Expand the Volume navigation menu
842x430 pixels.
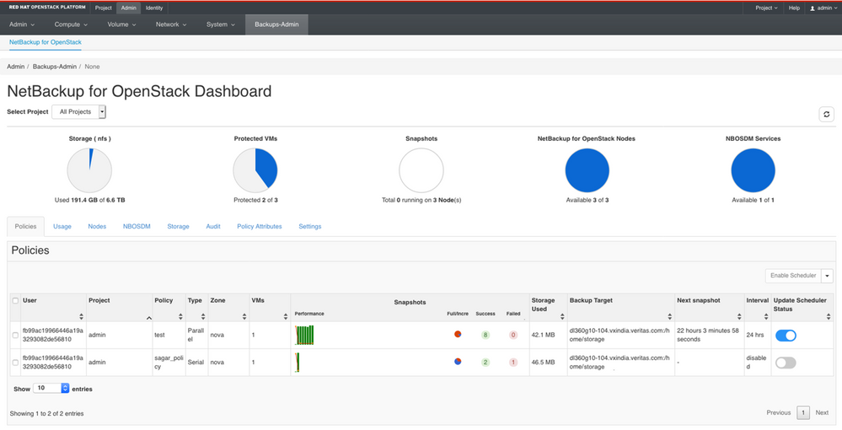click(x=121, y=24)
